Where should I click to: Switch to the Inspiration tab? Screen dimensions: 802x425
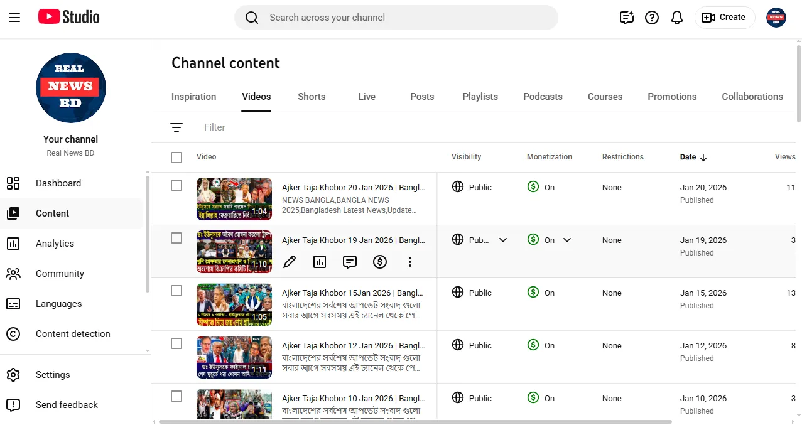[x=193, y=97]
